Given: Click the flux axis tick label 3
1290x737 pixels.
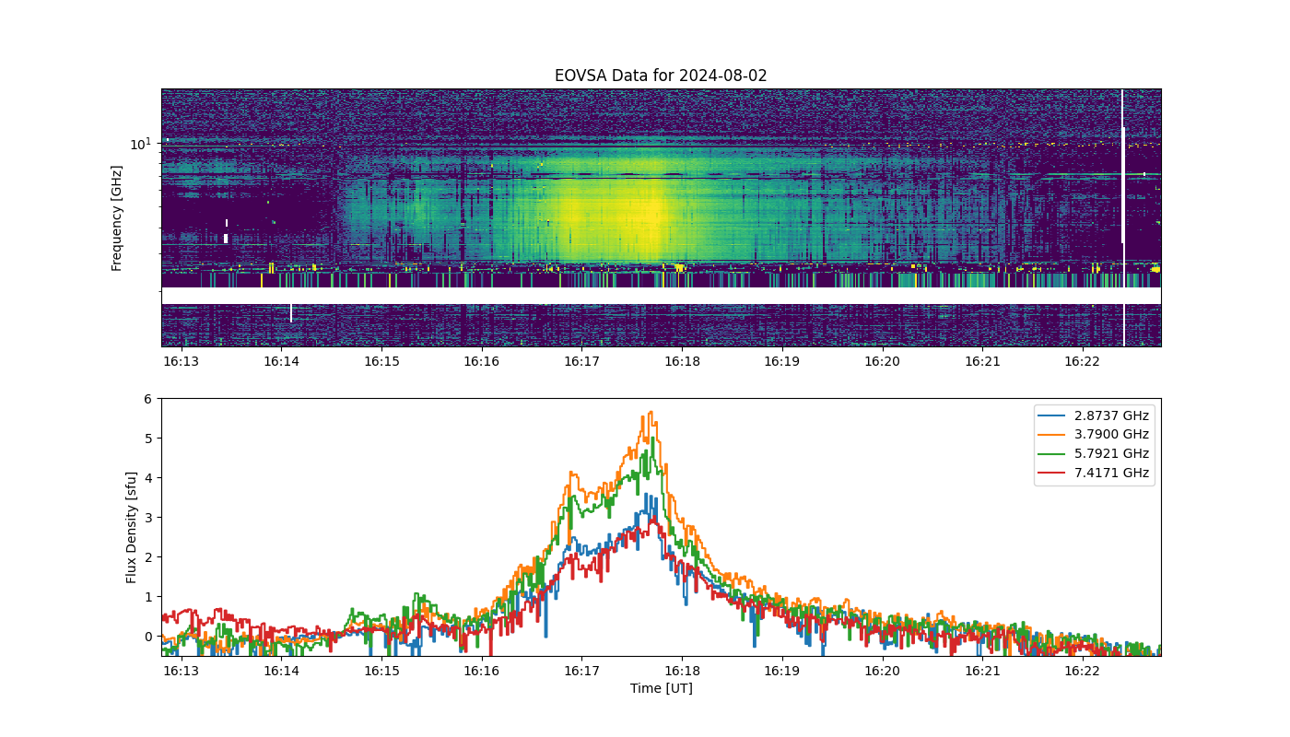Looking at the screenshot, I should (147, 518).
